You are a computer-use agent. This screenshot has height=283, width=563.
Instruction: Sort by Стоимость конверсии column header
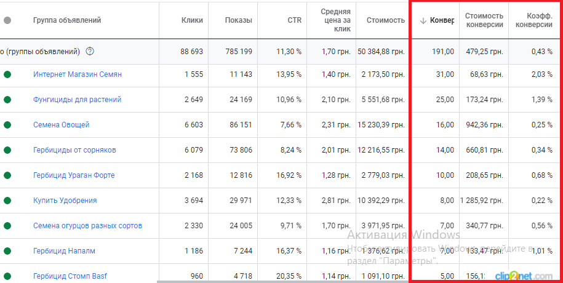[x=484, y=20]
